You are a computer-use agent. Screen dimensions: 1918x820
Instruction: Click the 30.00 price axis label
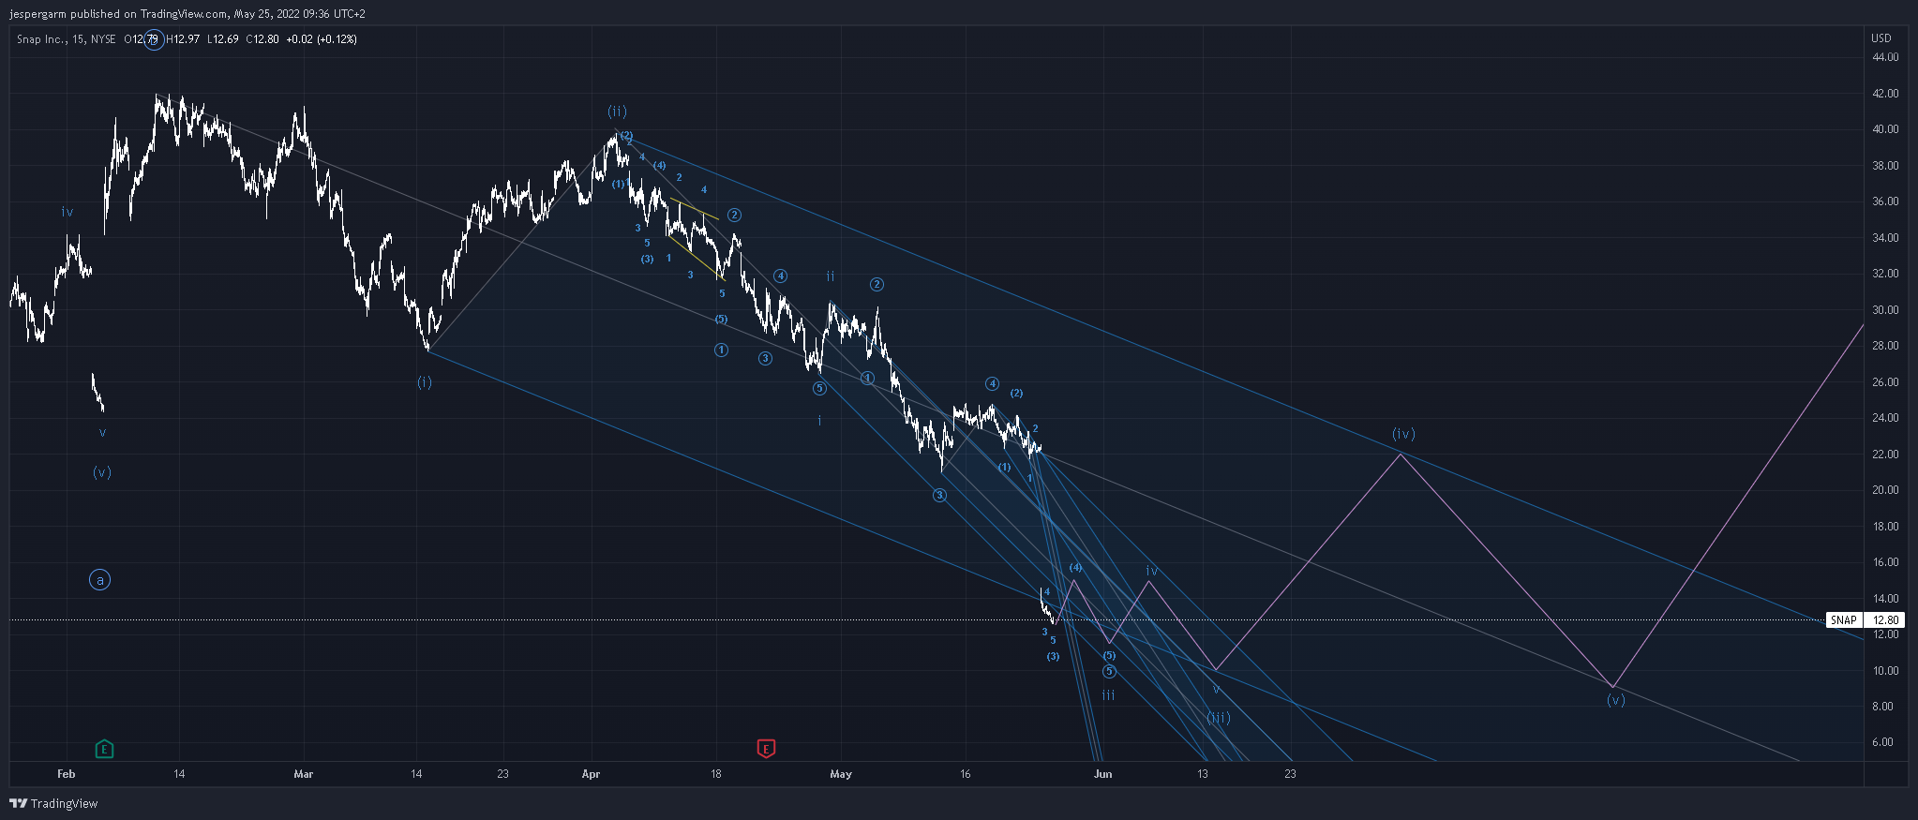pos(1885,310)
